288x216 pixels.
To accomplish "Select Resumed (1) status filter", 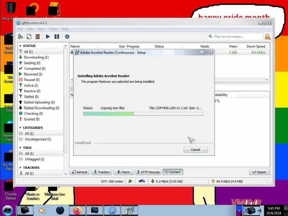I will [x=33, y=74].
